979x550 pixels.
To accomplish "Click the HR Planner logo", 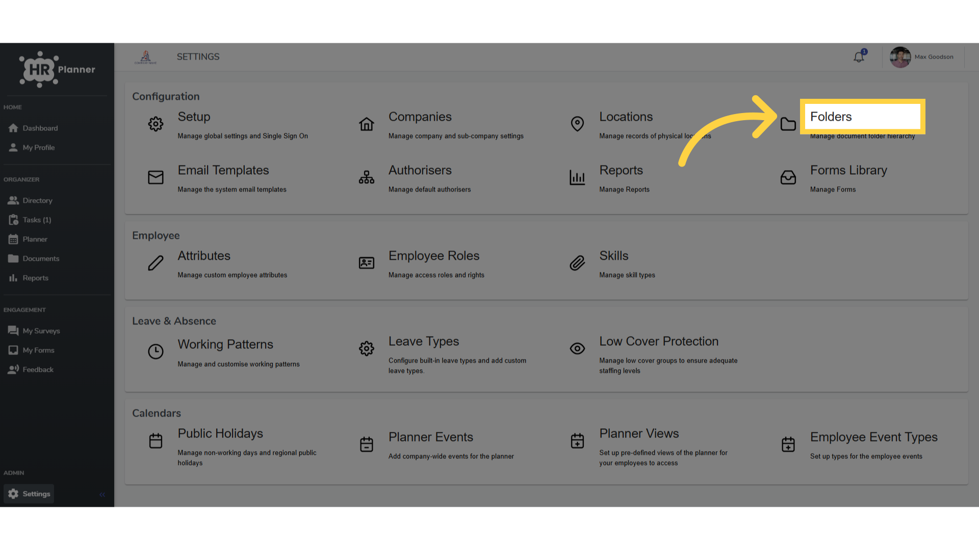I will point(57,69).
